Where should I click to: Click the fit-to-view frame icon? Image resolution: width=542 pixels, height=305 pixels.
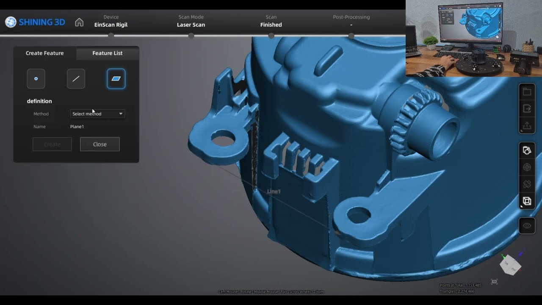tap(494, 282)
